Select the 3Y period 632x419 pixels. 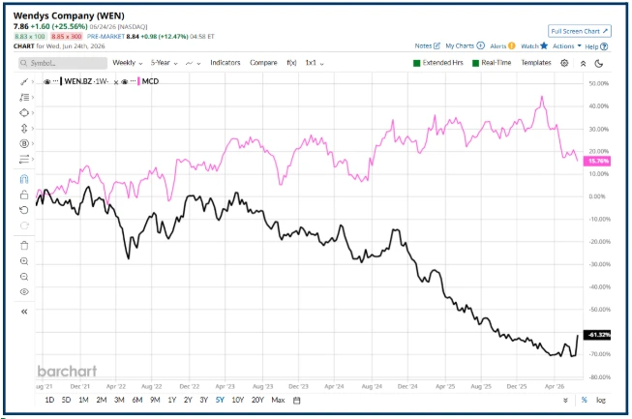tap(204, 400)
